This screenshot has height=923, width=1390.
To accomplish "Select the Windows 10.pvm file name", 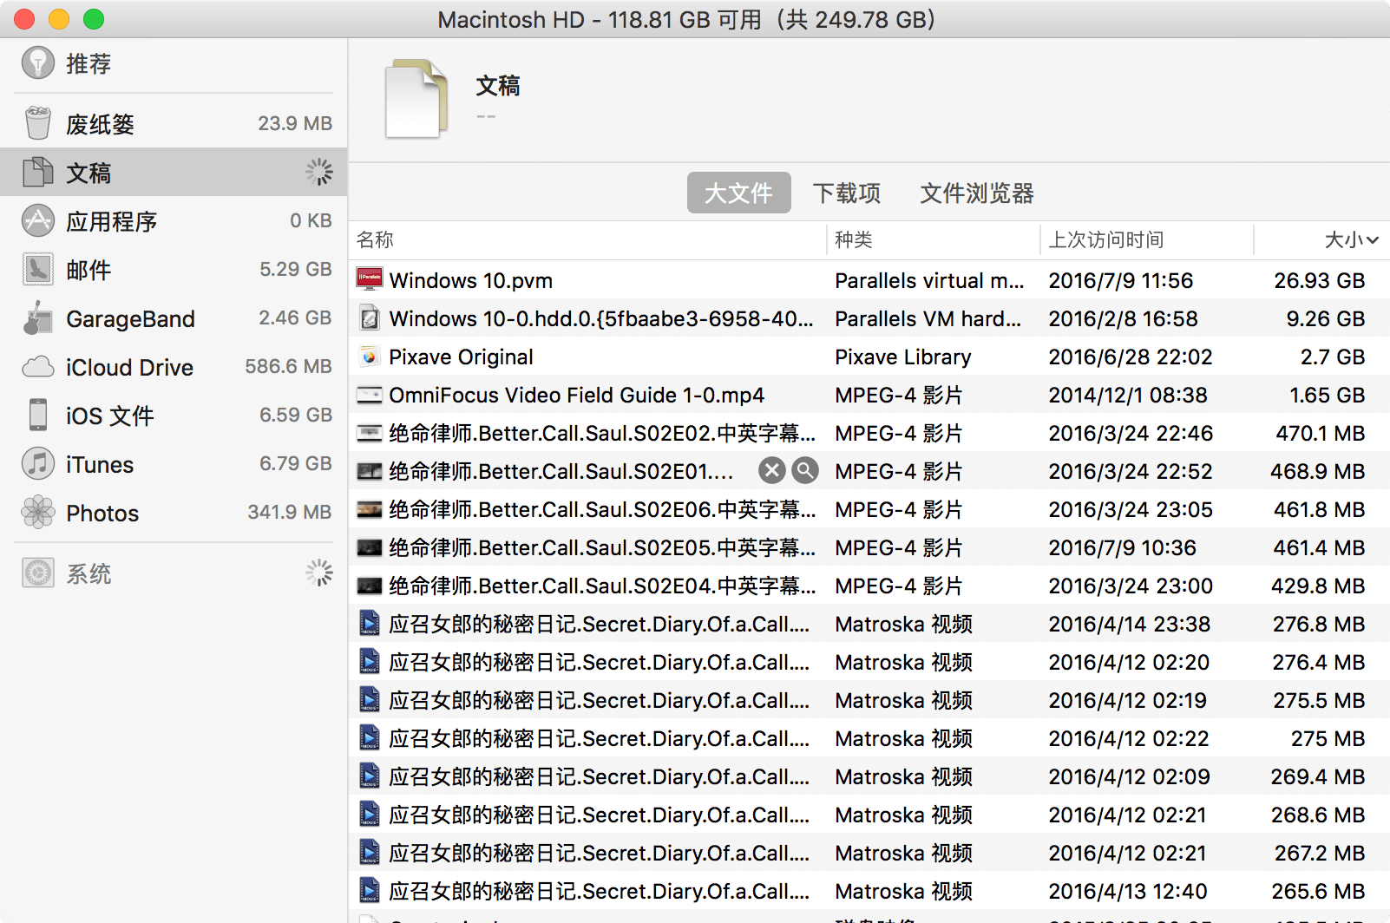I will pos(471,280).
